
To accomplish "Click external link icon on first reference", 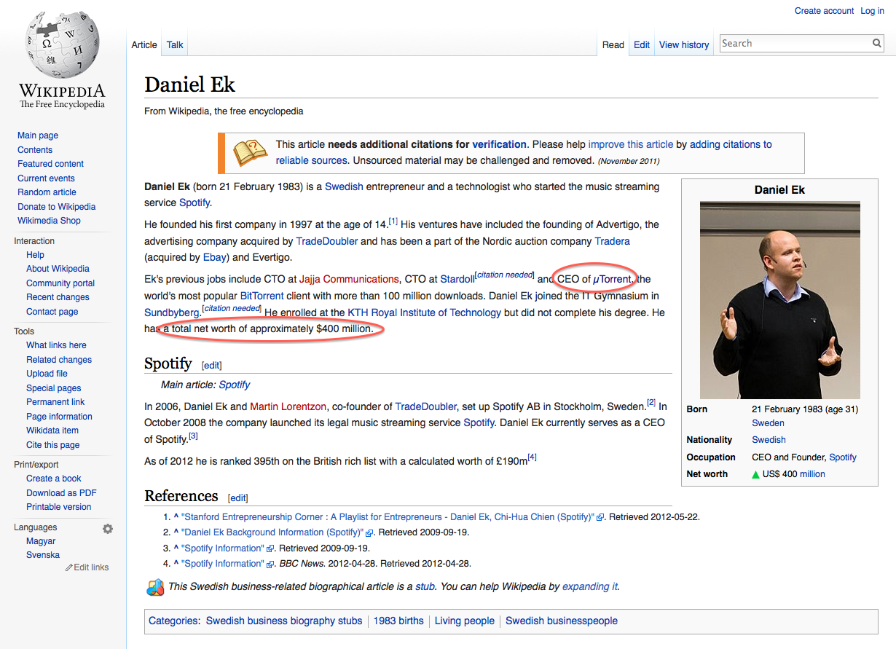I will point(600,517).
